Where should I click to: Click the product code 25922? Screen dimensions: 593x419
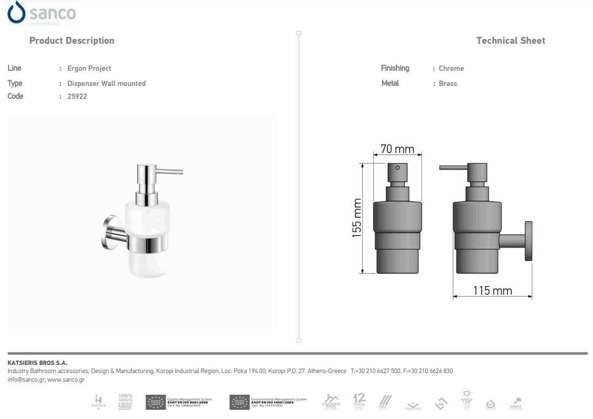77,96
